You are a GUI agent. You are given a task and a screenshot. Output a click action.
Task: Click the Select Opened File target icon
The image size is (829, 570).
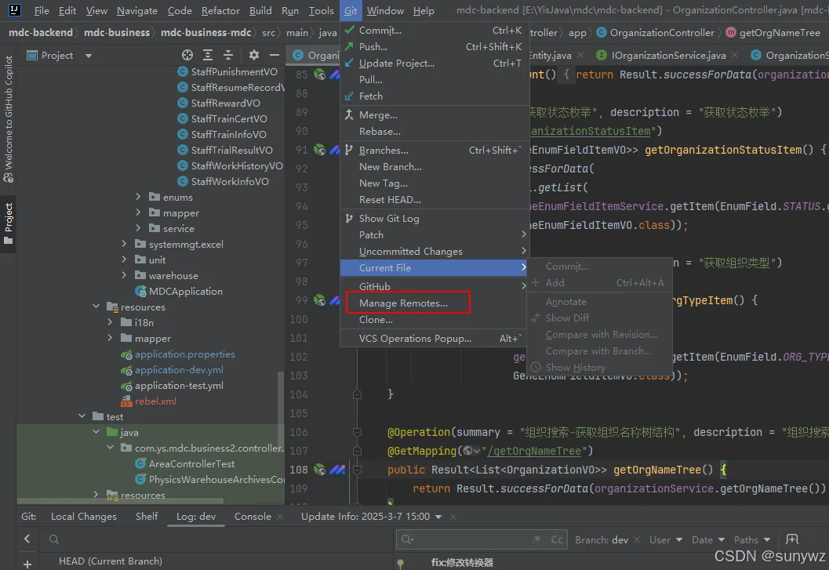coord(187,55)
